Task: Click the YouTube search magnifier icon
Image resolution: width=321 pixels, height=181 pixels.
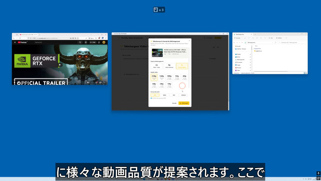Action: click(x=80, y=42)
